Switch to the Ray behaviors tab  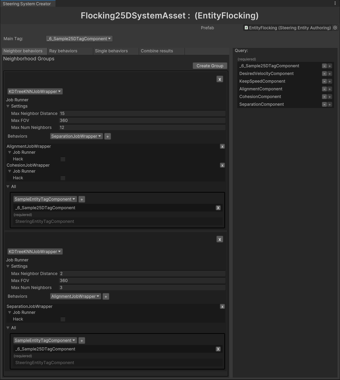pos(63,51)
